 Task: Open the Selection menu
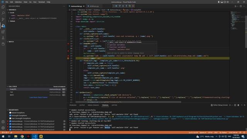18,2
